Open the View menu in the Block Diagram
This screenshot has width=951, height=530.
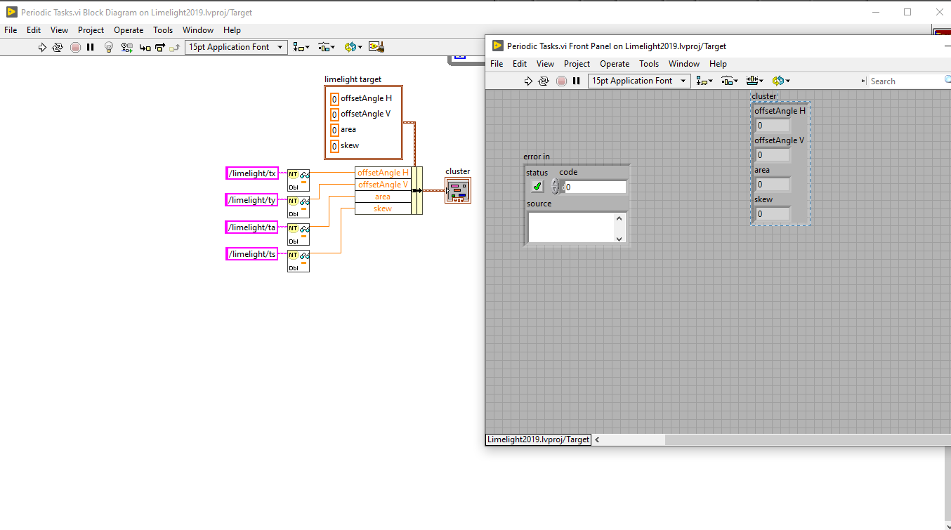point(59,30)
